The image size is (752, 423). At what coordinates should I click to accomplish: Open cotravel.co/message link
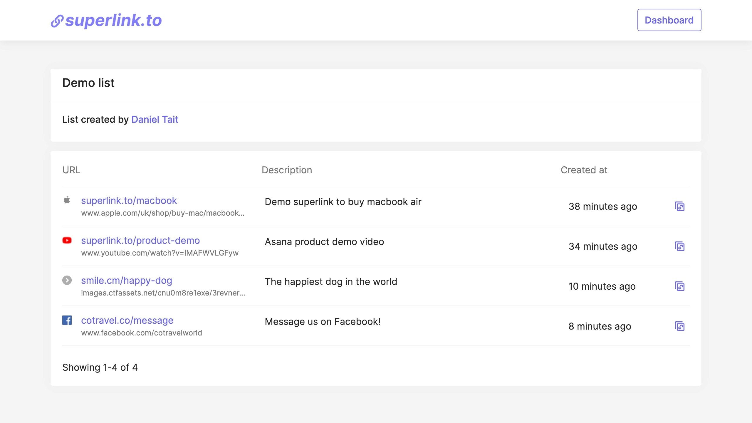(x=127, y=320)
